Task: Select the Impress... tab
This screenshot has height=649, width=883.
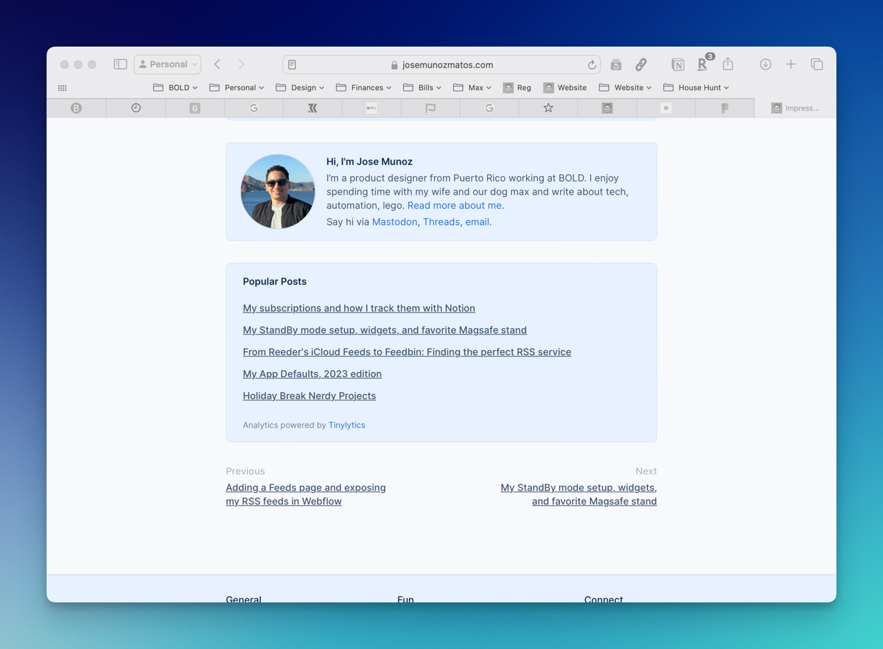Action: click(795, 108)
